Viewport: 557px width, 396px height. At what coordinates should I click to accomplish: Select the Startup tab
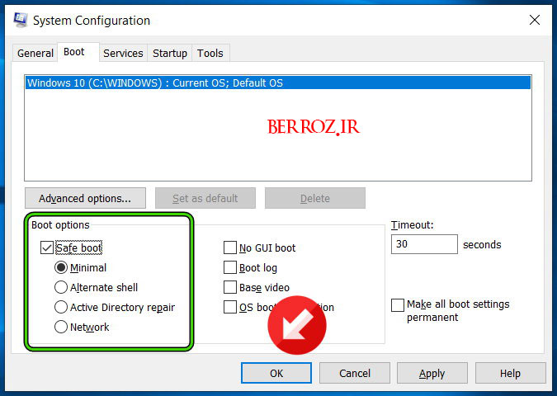[x=170, y=53]
